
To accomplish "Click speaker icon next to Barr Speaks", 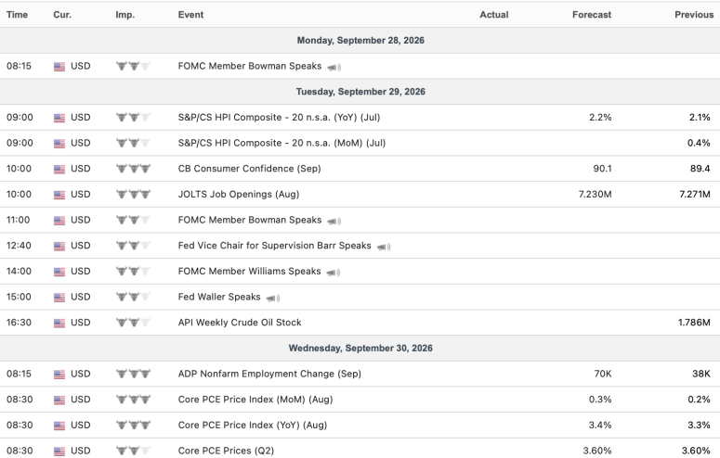I will [384, 248].
